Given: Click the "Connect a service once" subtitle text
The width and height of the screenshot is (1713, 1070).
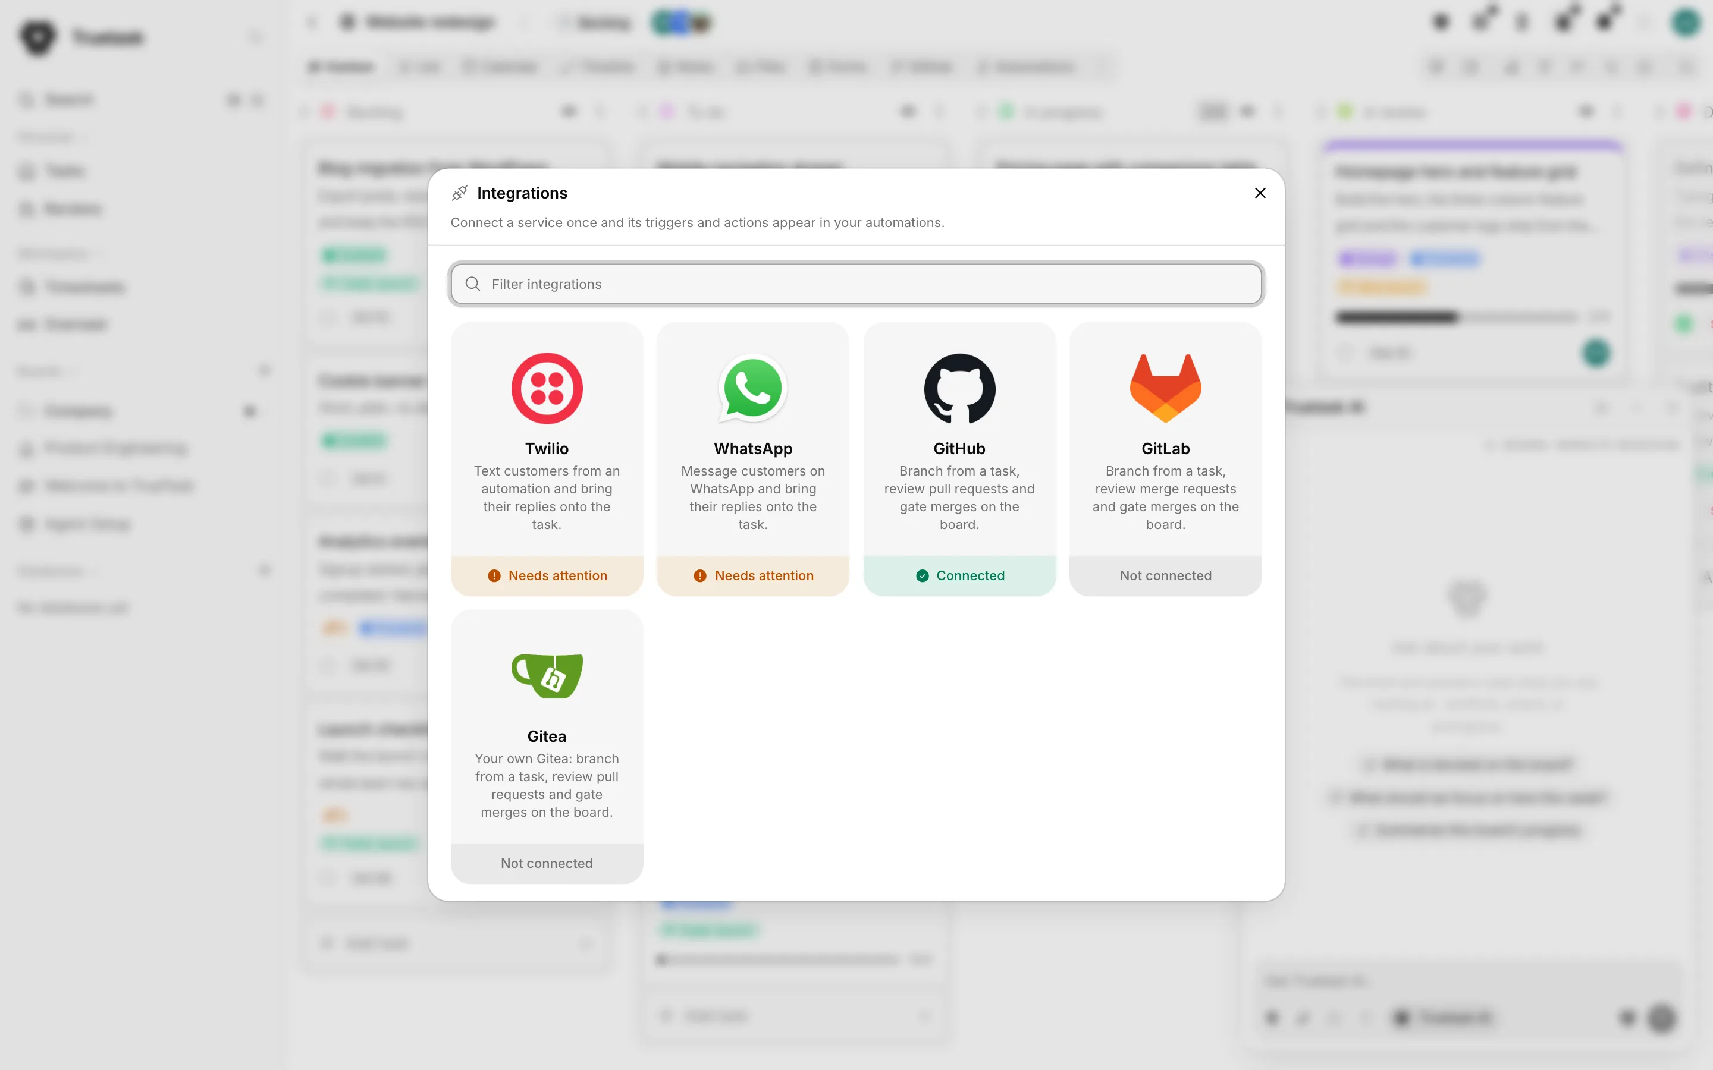Looking at the screenshot, I should [x=697, y=222].
